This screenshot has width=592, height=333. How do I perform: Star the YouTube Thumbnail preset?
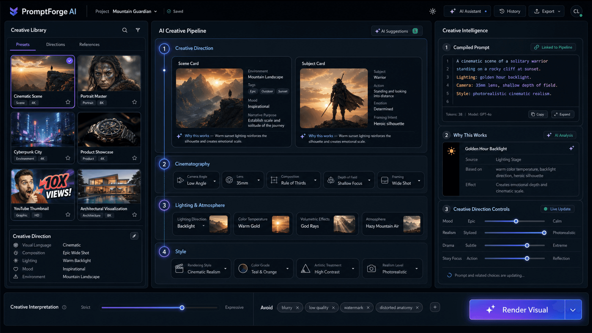[68, 214]
